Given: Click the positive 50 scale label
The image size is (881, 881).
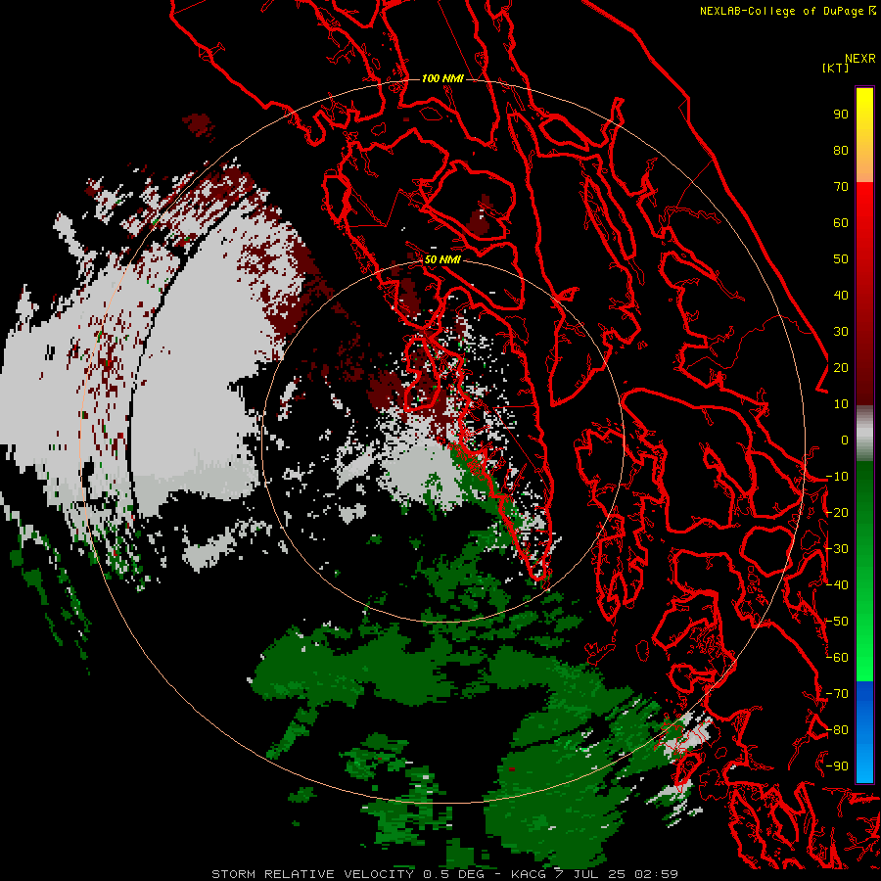Looking at the screenshot, I should click(x=841, y=259).
